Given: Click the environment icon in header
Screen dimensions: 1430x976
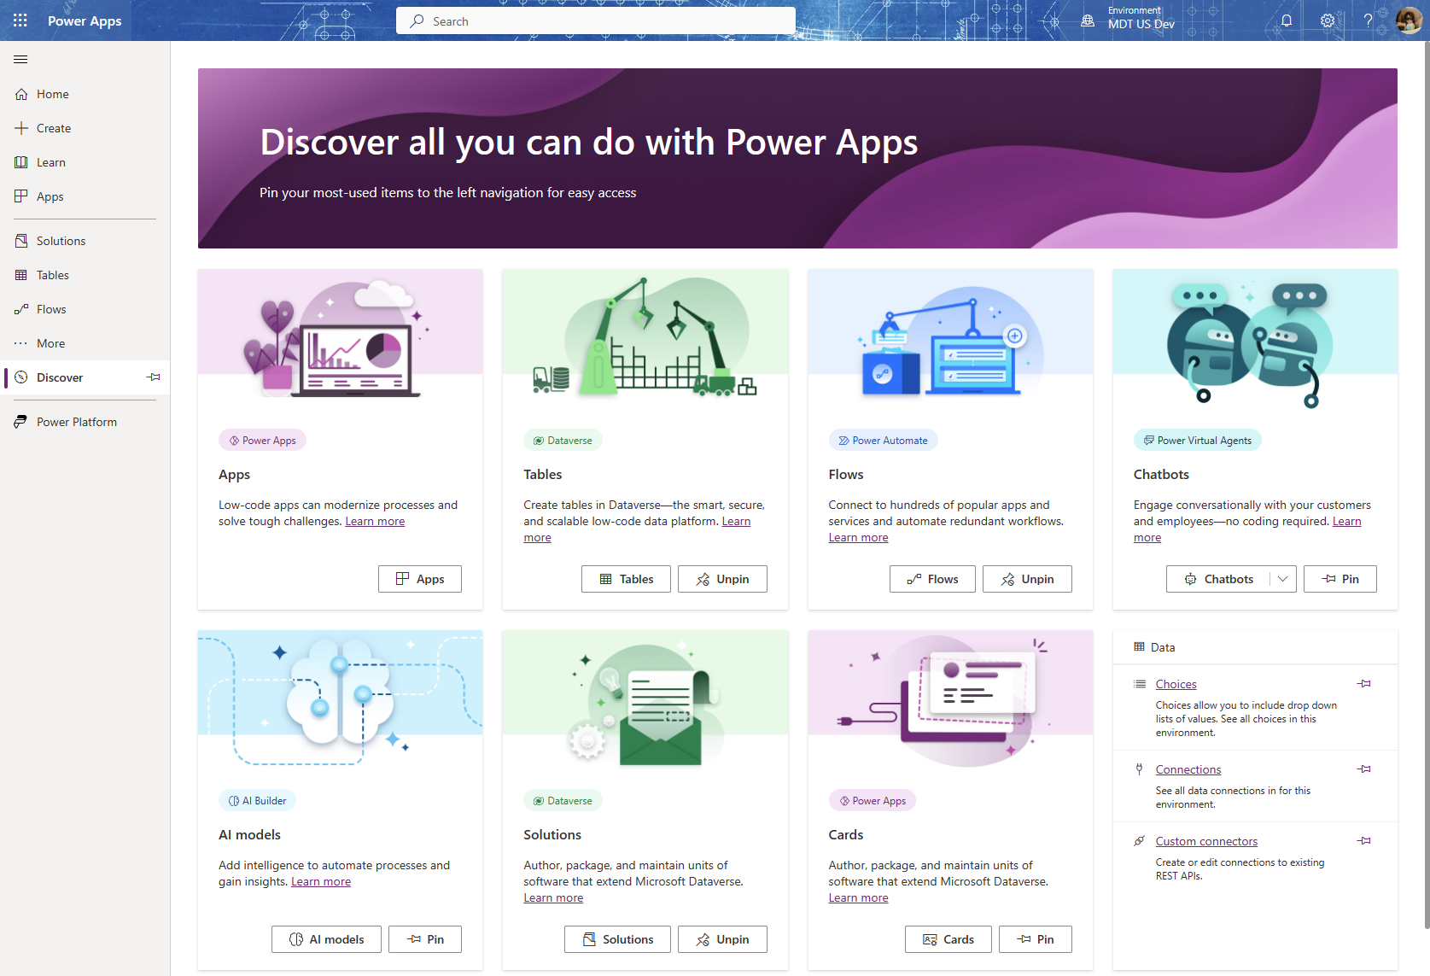Looking at the screenshot, I should tap(1088, 20).
